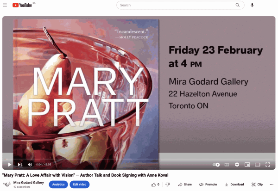Click the video title text
This screenshot has width=278, height=191.
[85, 175]
